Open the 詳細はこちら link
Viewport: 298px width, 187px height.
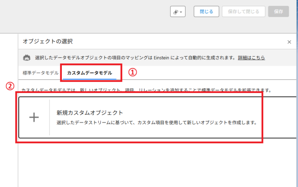[251, 58]
